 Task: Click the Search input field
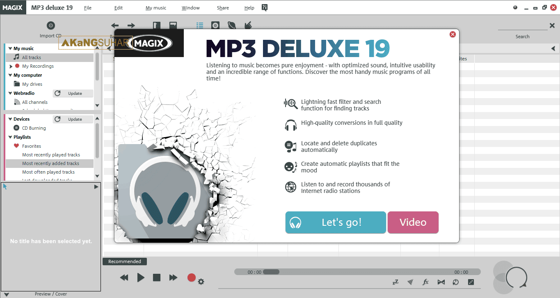click(523, 26)
